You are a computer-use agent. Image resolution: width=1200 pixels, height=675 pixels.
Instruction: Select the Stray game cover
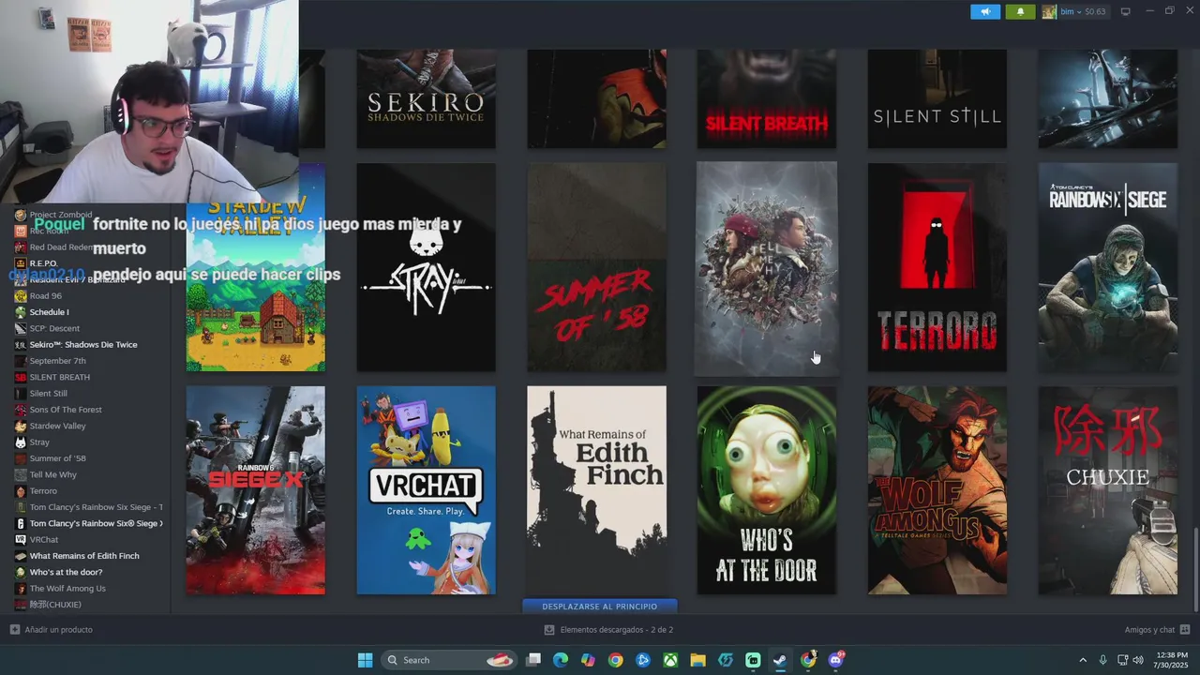tap(427, 267)
